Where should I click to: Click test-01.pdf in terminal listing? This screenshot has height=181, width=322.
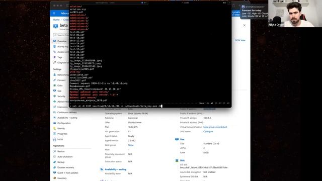tap(77, 32)
